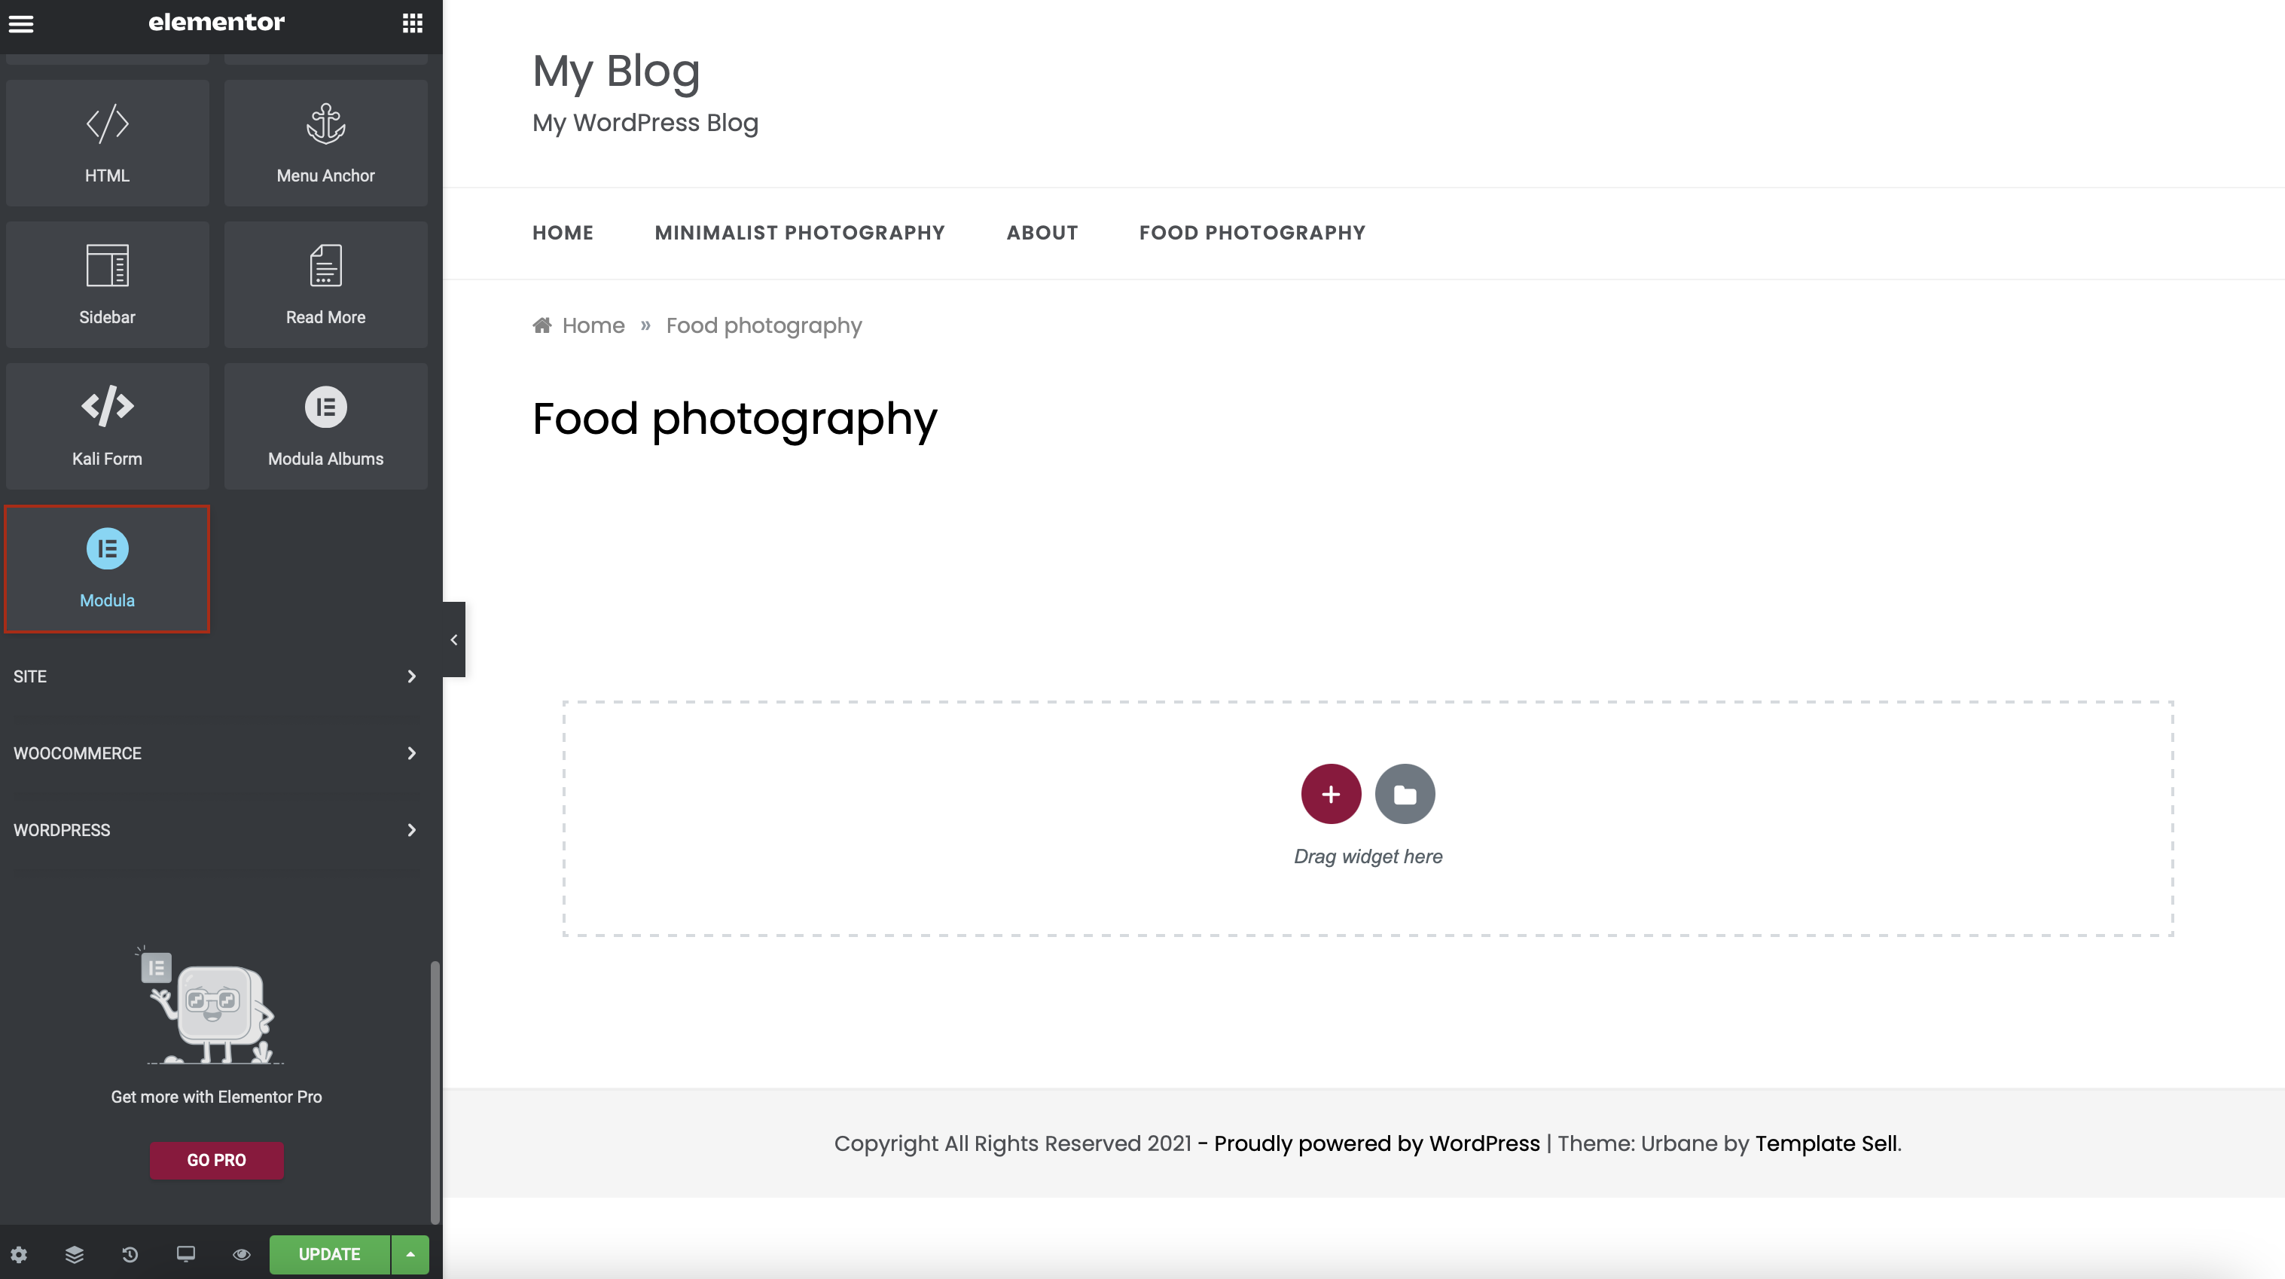The image size is (2285, 1279).
Task: Open save options arrow beside Update
Action: pyautogui.click(x=410, y=1254)
